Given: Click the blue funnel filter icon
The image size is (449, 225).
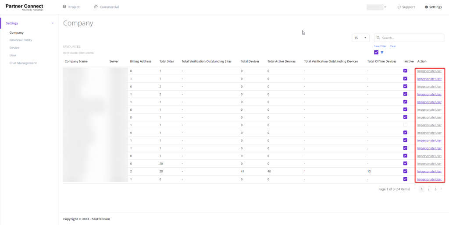Looking at the screenshot, I should tap(382, 53).
